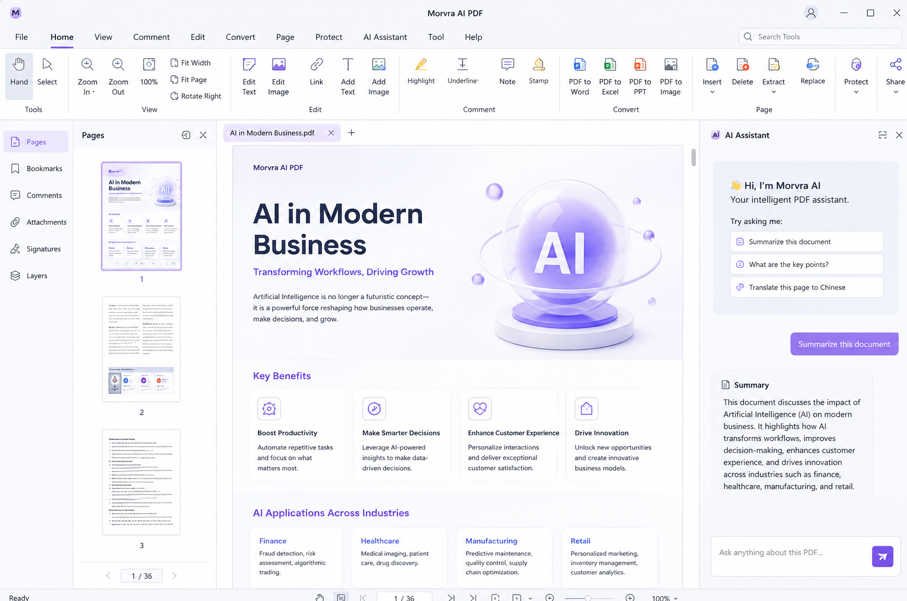Image resolution: width=907 pixels, height=601 pixels.
Task: Click the Delete page tool
Action: click(742, 71)
